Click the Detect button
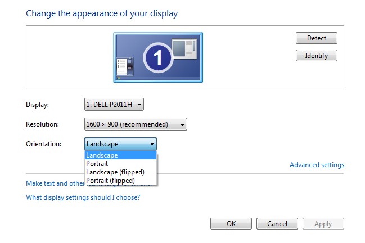This screenshot has width=365, height=243. (x=316, y=38)
